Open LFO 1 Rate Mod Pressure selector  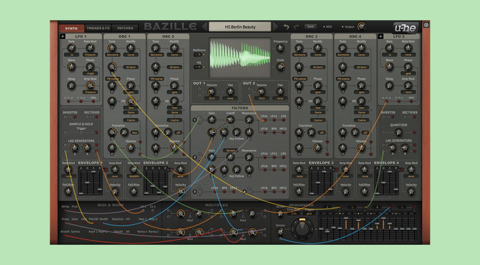[x=90, y=55]
